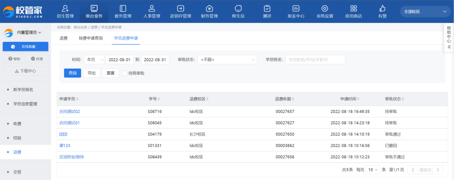Open 人事管理 module icon
Viewport: 454px width, 180px height.
[x=152, y=9]
